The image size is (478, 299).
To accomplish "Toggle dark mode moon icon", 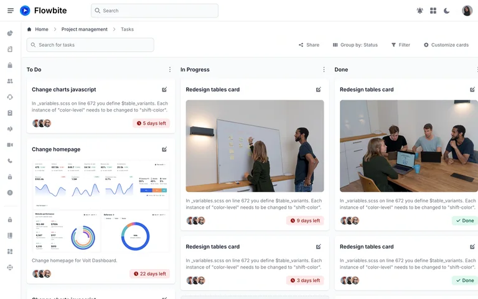I will click(447, 11).
